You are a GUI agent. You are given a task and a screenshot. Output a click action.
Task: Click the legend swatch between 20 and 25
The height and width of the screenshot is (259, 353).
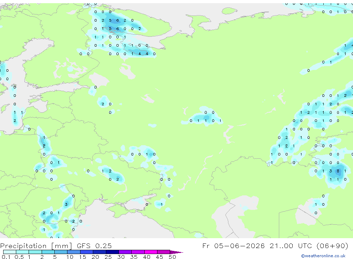(100, 252)
